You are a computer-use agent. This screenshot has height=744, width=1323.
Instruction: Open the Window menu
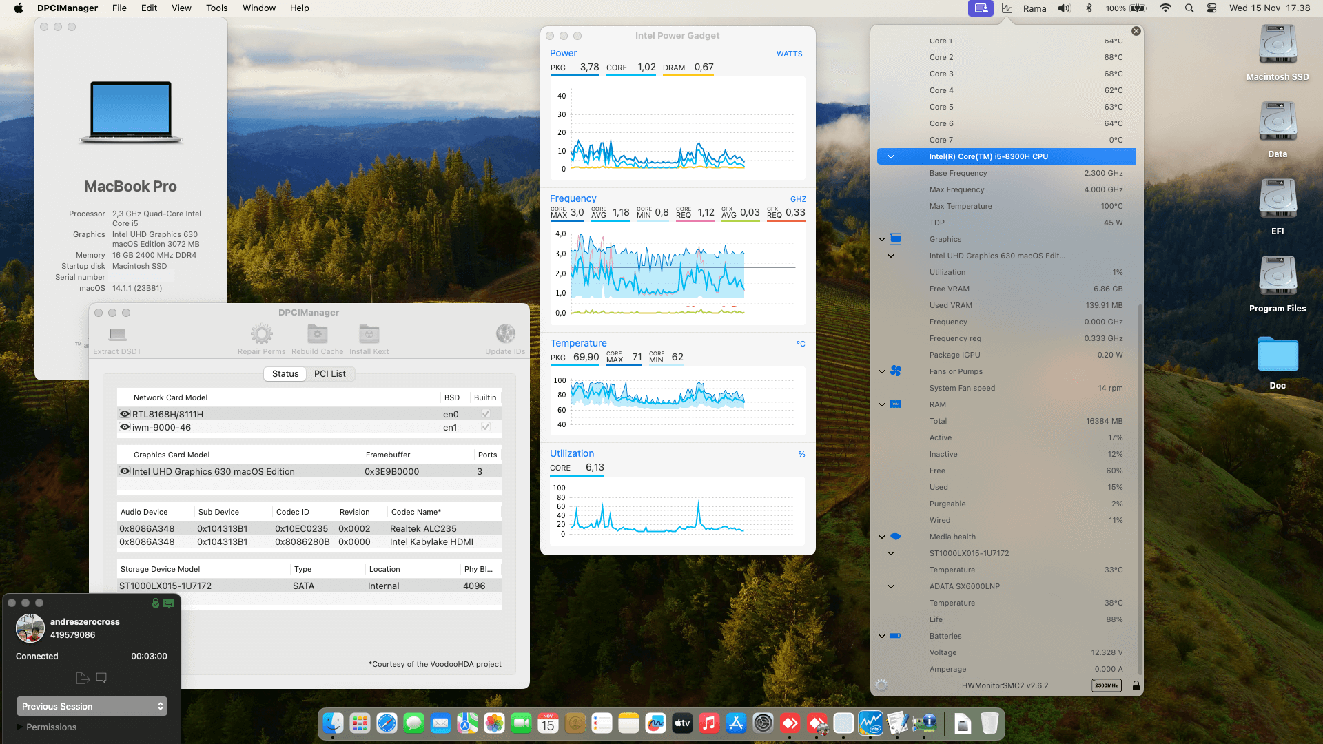pyautogui.click(x=259, y=8)
